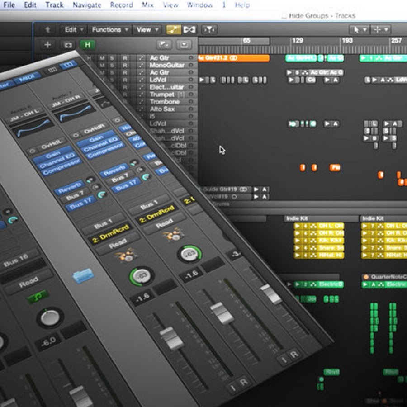Click the Bus 7 send knob on the OH R strip

141,170
